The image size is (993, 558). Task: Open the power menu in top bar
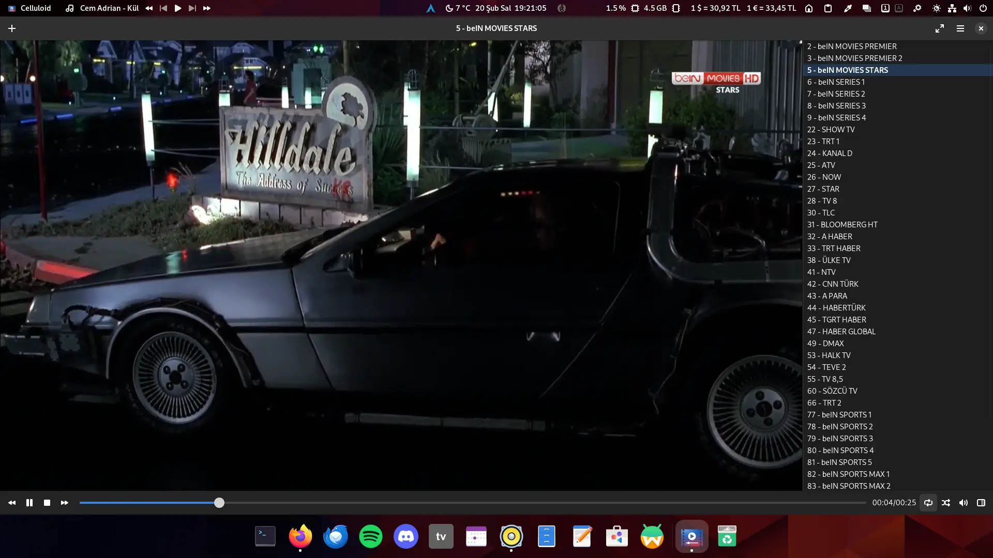coord(983,8)
